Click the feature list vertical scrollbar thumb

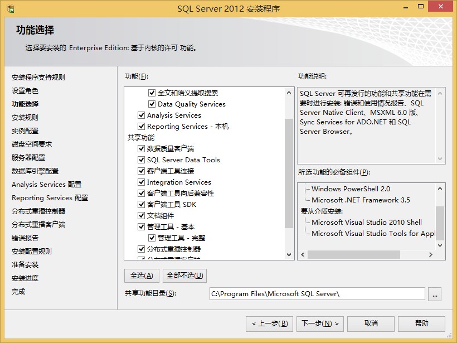point(289,173)
